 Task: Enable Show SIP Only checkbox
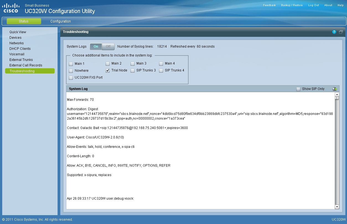coord(298,89)
